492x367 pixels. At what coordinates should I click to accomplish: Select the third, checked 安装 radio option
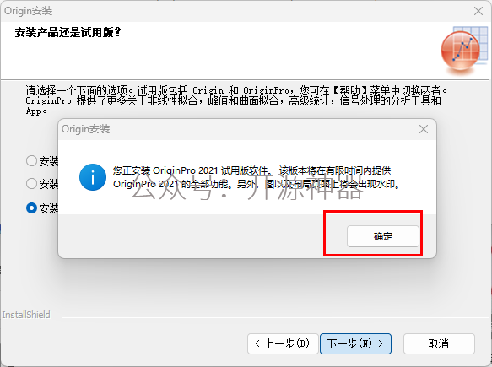[x=31, y=208]
